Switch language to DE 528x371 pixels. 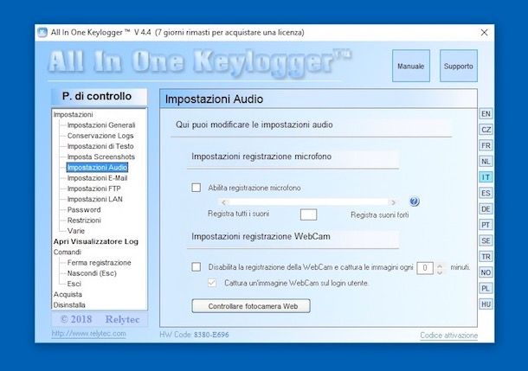pyautogui.click(x=486, y=209)
